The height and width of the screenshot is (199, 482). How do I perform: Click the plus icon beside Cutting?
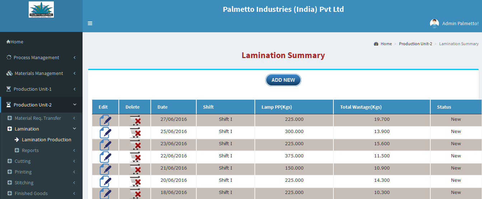[x=10, y=161]
